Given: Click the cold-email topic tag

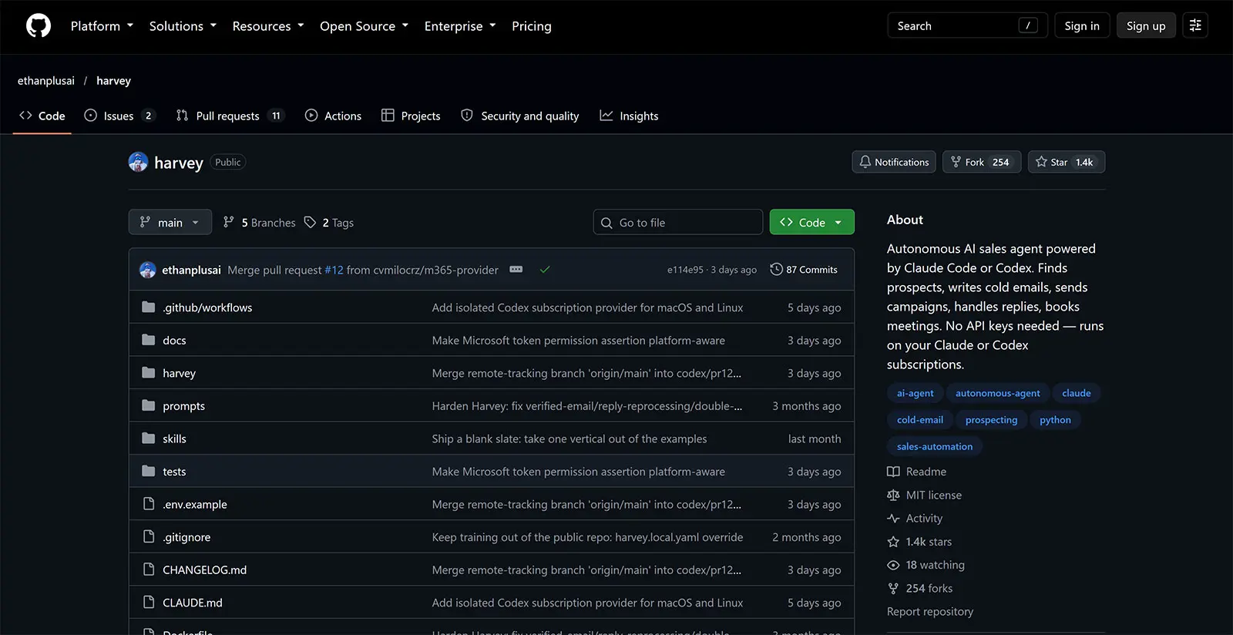Looking at the screenshot, I should click(920, 420).
